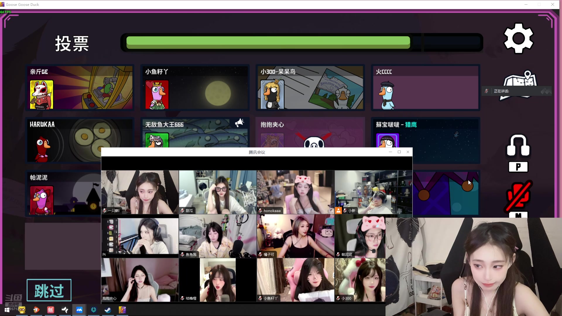Open Steam from the taskbar
The width and height of the screenshot is (562, 316).
pos(108,310)
